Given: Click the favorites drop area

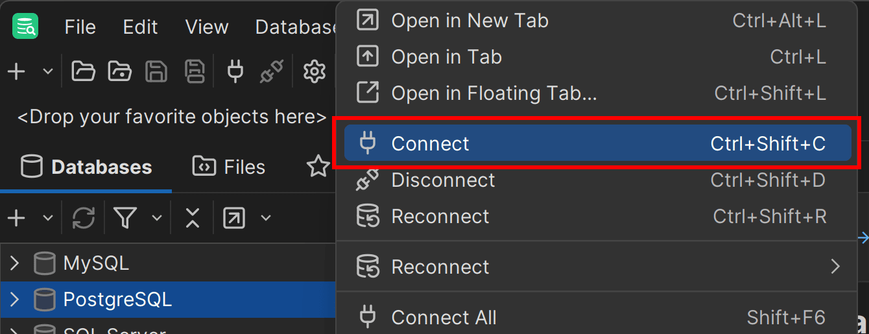Looking at the screenshot, I should click(x=171, y=117).
